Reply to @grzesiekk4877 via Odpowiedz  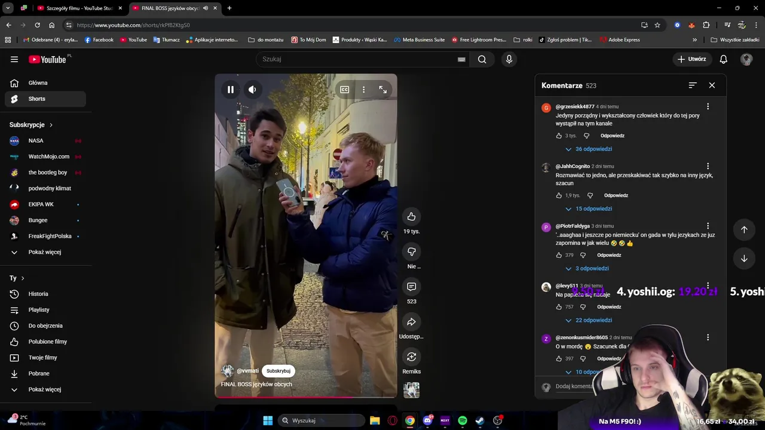[613, 136]
